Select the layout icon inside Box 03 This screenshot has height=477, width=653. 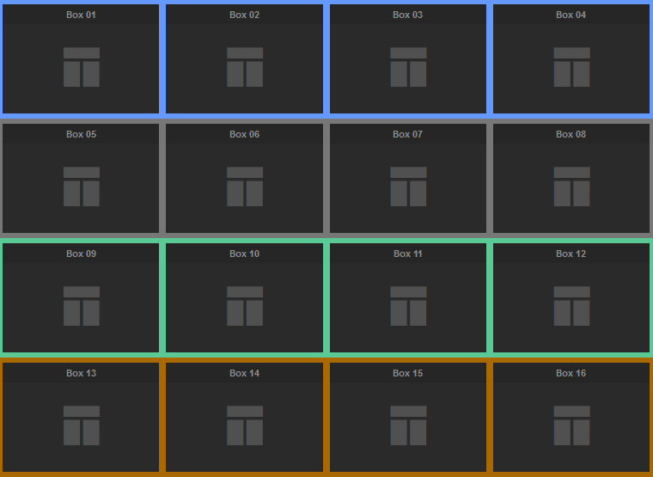408,67
